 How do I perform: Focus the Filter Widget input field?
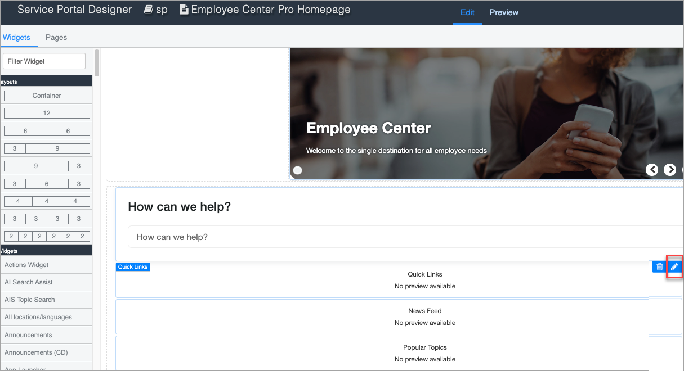click(x=44, y=61)
